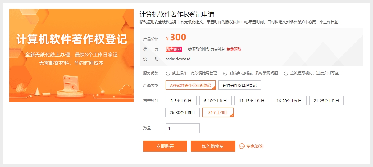Choose the 26-30个工作日 review time
The height and width of the screenshot is (167, 373).
point(182,112)
